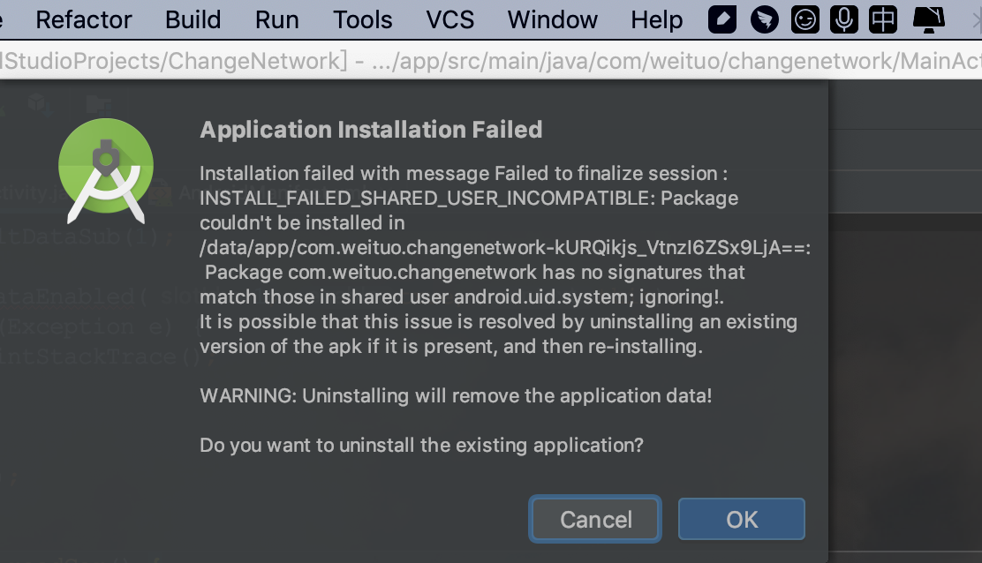Select the dark pentagon app icon in the menu bar
Screen dimensions: 982x563
point(721,19)
